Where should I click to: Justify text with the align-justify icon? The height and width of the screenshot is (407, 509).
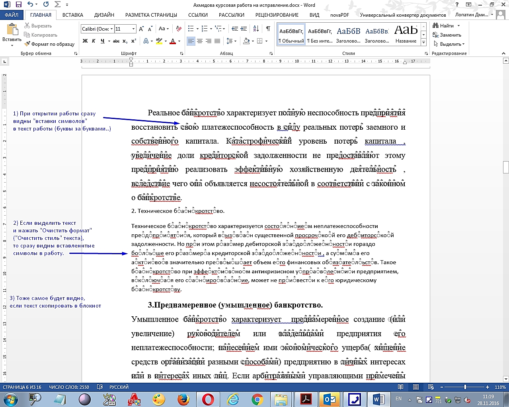coord(217,41)
